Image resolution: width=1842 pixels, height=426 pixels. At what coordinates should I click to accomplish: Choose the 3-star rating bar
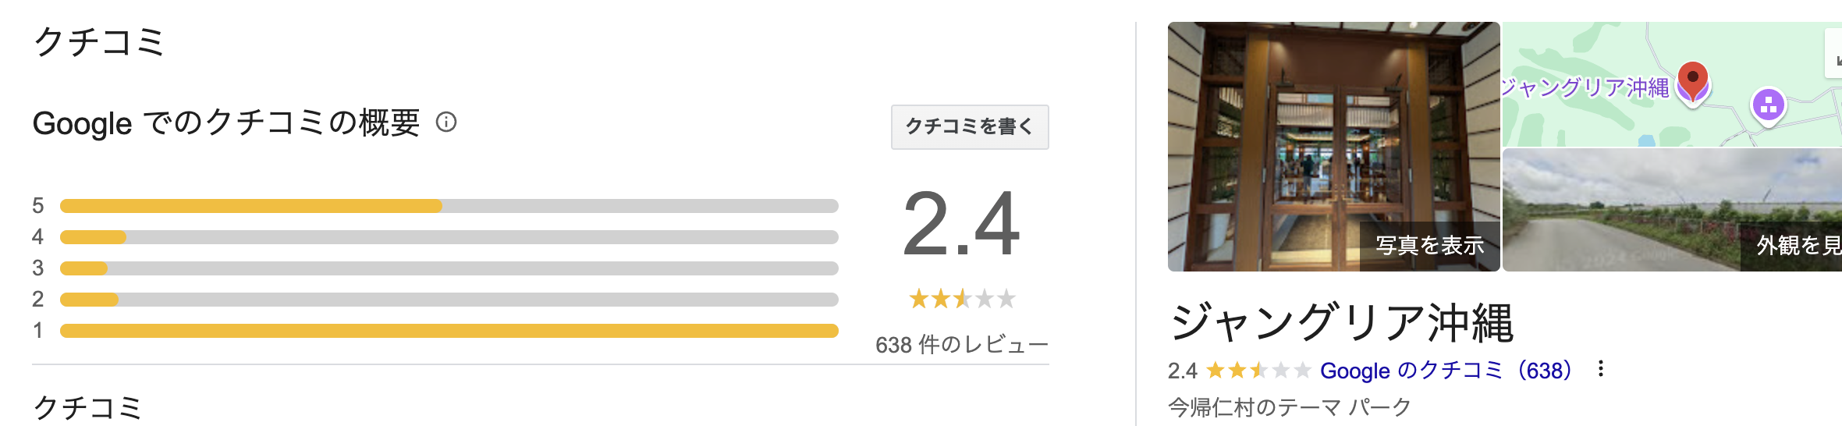449,268
